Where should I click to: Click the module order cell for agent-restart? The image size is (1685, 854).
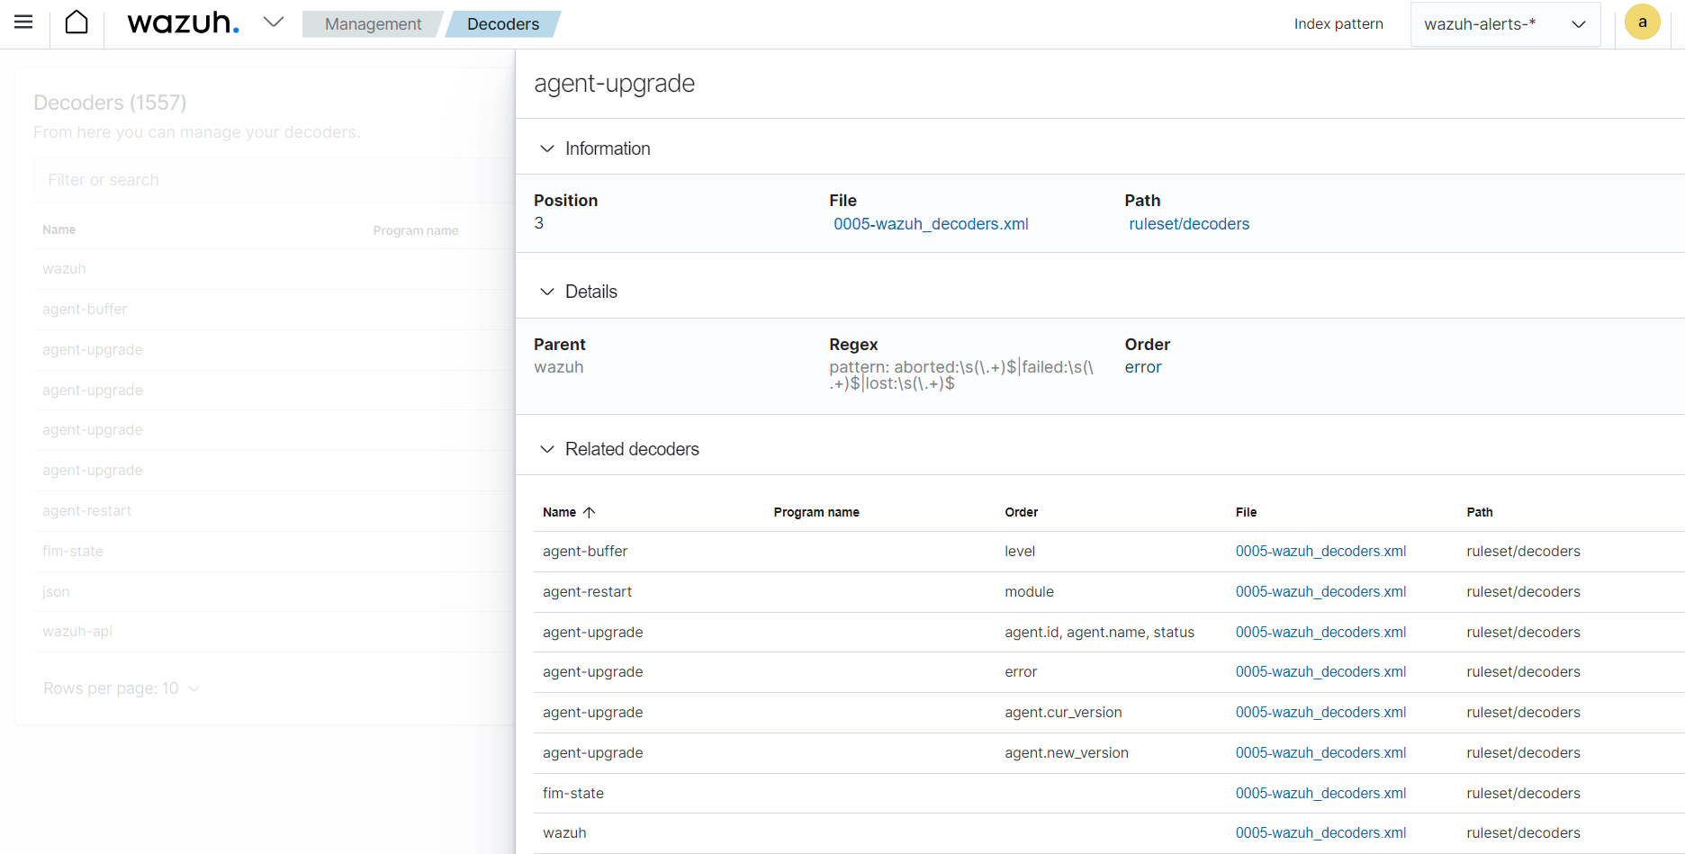coord(1029,592)
